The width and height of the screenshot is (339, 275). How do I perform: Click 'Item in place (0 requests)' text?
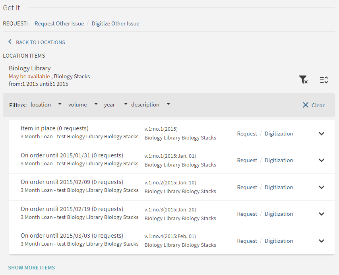(54, 128)
